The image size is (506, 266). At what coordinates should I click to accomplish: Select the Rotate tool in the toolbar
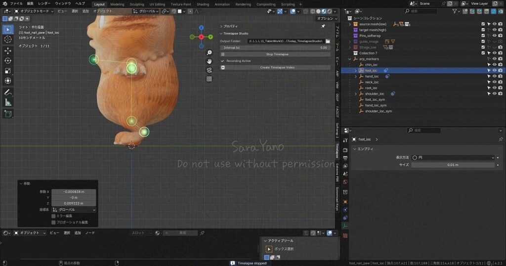coord(8,60)
